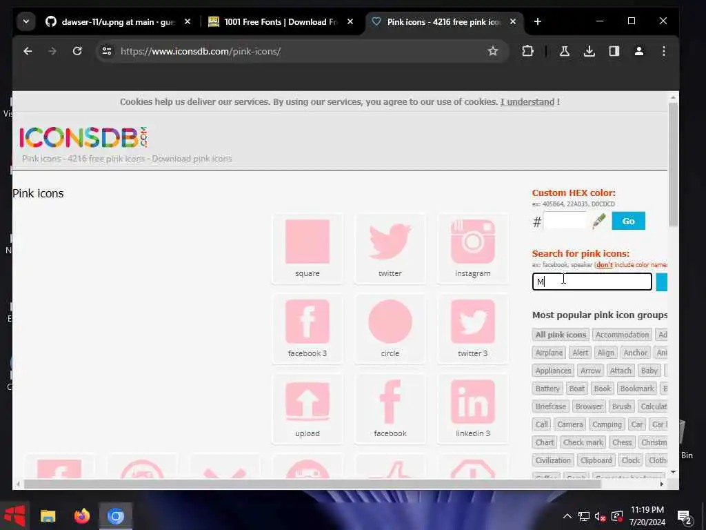
Task: Open the pink twitter bird icon
Action: click(390, 242)
